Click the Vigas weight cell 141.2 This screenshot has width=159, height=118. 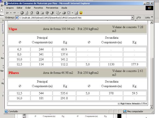point(64,59)
